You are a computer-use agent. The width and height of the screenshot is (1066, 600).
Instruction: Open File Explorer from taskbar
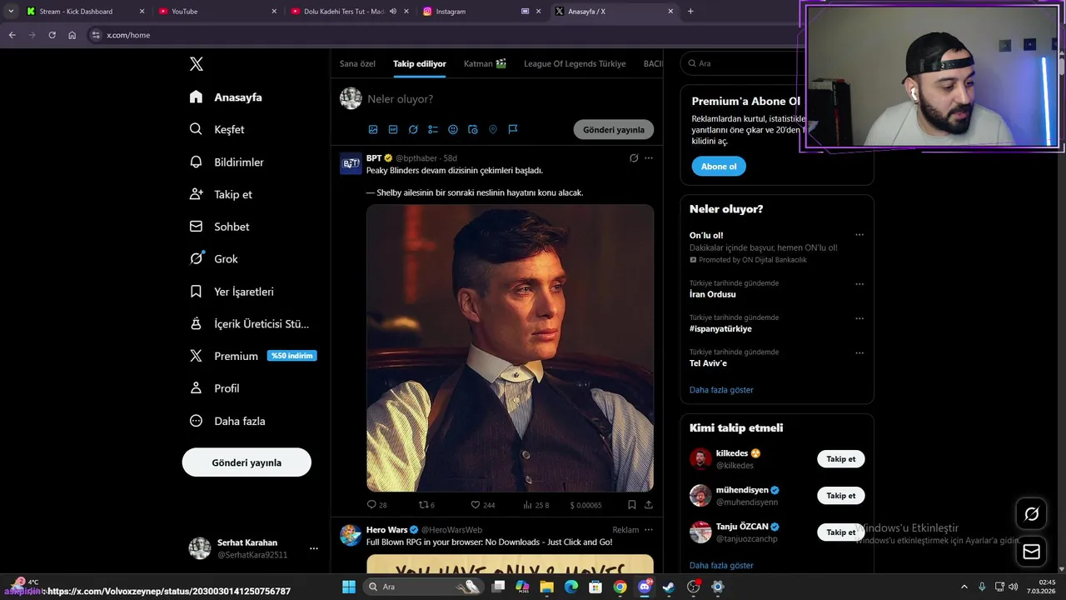546,587
